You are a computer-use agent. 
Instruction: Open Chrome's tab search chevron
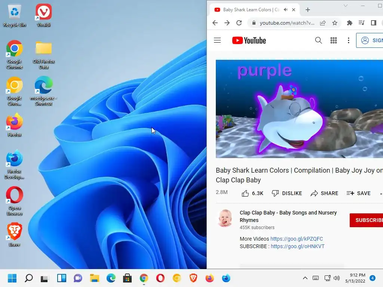pyautogui.click(x=345, y=6)
